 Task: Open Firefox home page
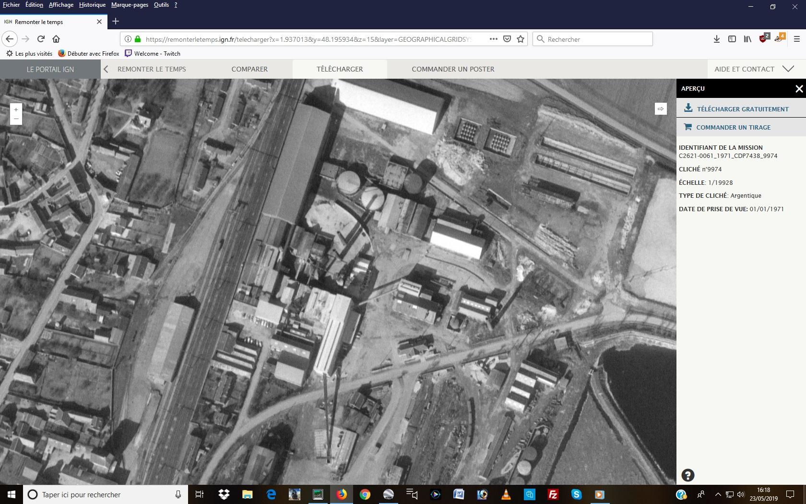[56, 39]
